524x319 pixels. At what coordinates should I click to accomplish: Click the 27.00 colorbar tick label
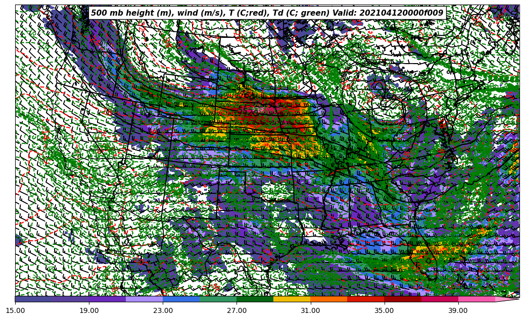236,310
